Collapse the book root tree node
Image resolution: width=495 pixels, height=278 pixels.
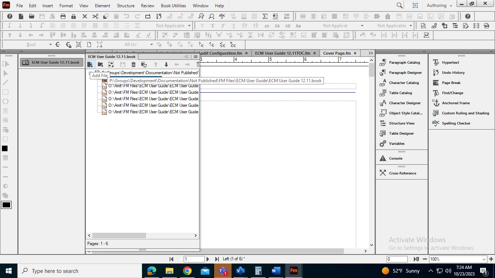[x=90, y=73]
